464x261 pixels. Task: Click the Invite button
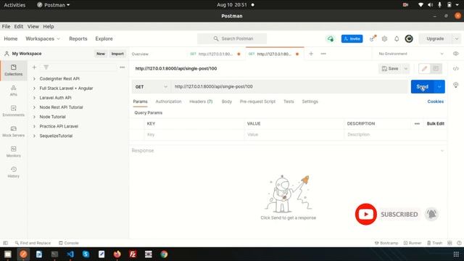pyautogui.click(x=352, y=38)
